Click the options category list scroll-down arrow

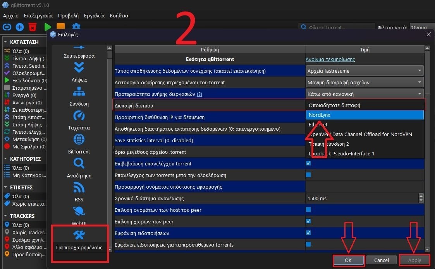pos(110,250)
